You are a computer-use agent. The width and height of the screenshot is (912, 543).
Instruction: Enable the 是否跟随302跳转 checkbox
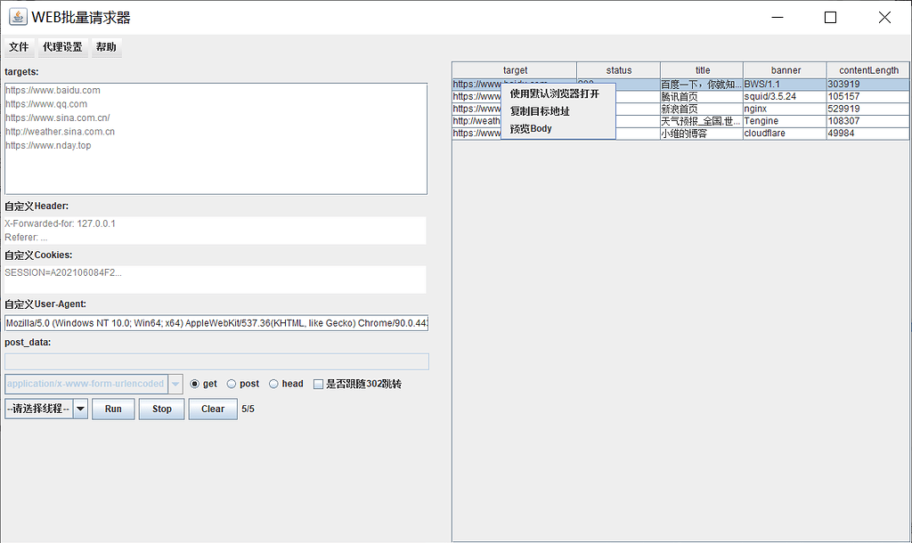(318, 384)
